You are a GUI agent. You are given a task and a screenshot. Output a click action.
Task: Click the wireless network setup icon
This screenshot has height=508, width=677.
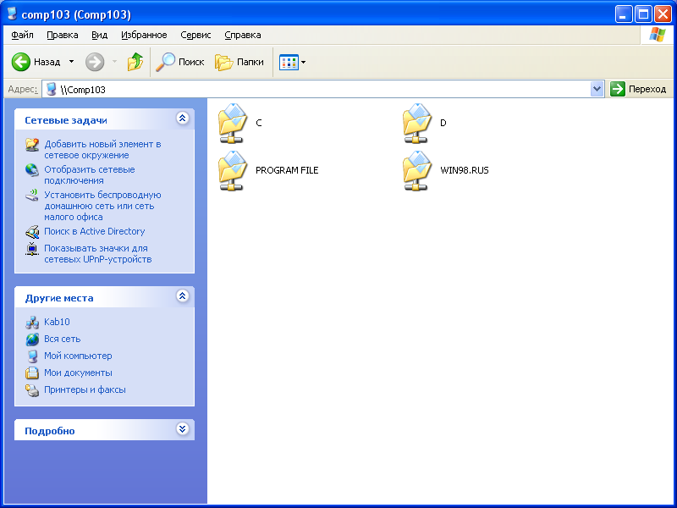click(32, 196)
